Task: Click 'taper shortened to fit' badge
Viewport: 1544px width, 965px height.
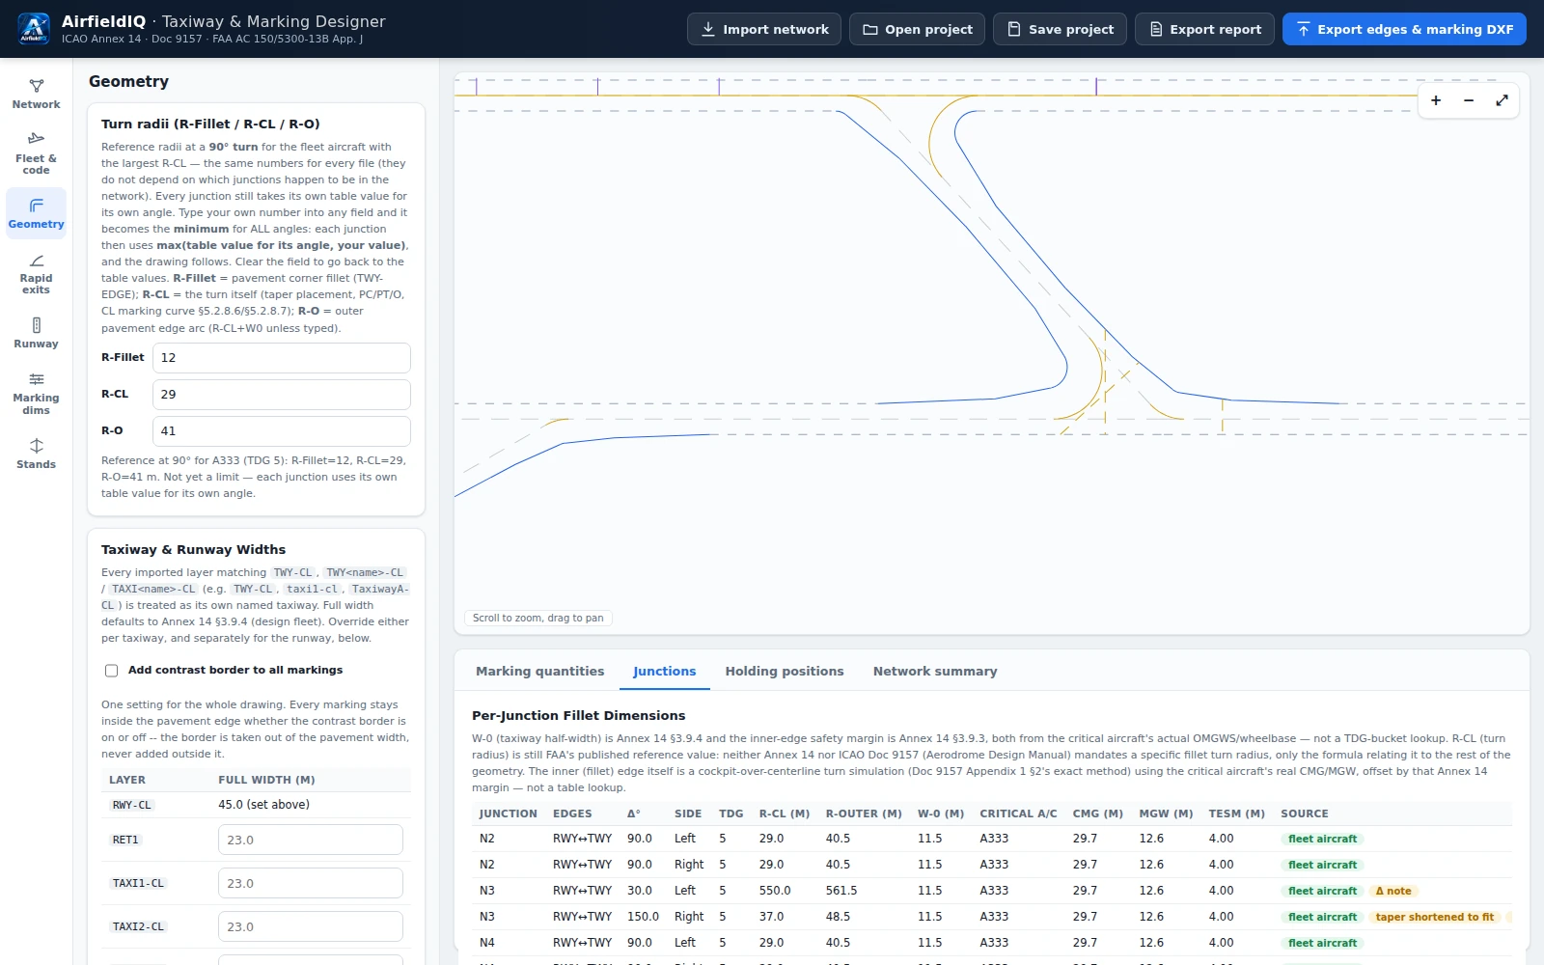Action: tap(1435, 917)
